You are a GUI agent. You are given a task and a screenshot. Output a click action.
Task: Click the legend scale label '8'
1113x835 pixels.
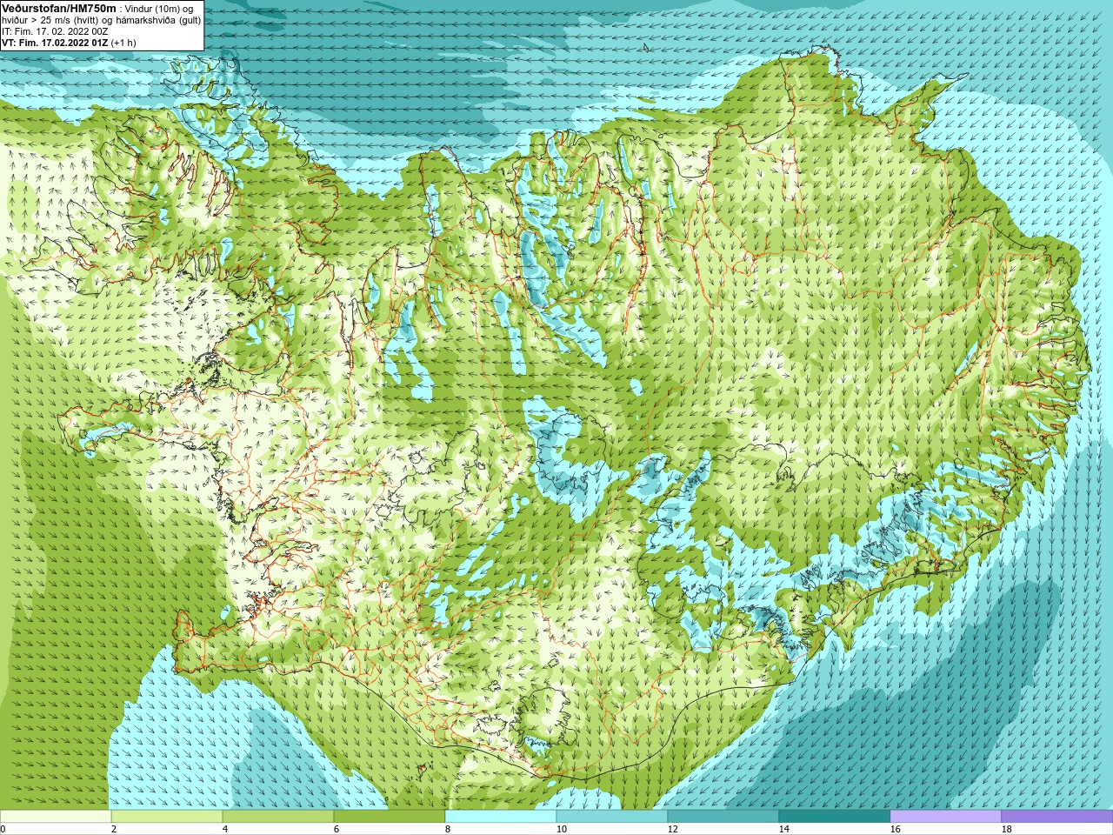point(448,829)
